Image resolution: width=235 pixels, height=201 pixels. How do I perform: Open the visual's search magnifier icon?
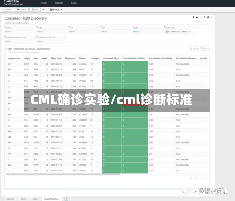point(191,49)
